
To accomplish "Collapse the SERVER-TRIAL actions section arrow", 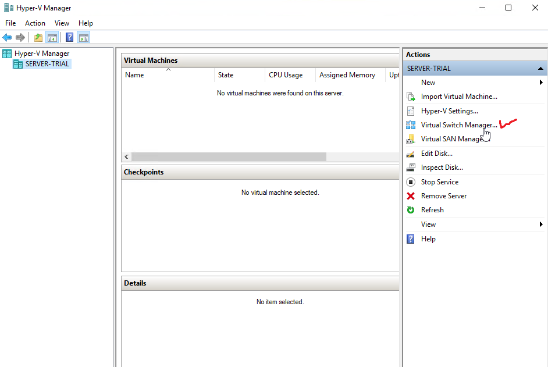I will click(540, 69).
